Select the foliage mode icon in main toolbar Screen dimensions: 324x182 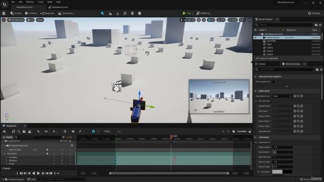tap(117, 14)
